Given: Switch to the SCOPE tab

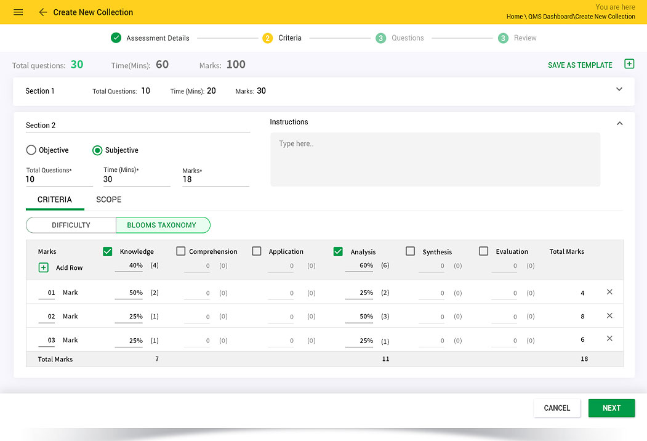Looking at the screenshot, I should point(108,200).
